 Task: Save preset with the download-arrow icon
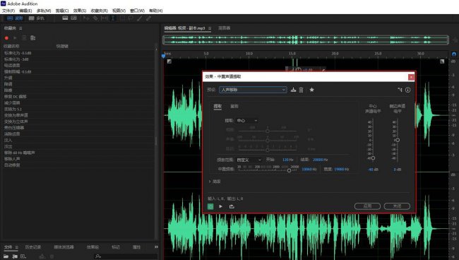pos(293,90)
